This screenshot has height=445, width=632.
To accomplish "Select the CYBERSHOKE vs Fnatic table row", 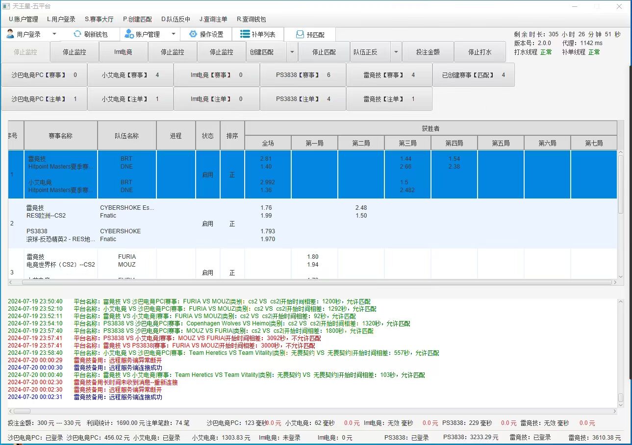I will click(126, 223).
